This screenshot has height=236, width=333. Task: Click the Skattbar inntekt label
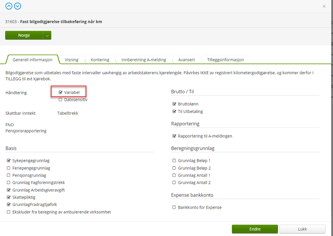pyautogui.click(x=21, y=113)
